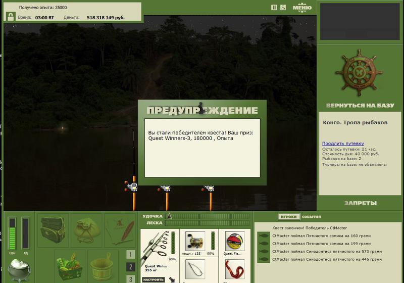Image resolution: width=404 pixels, height=283 pixels.
Task: Click fish icon beside the 199 грамм catch
Action: click(264, 244)
